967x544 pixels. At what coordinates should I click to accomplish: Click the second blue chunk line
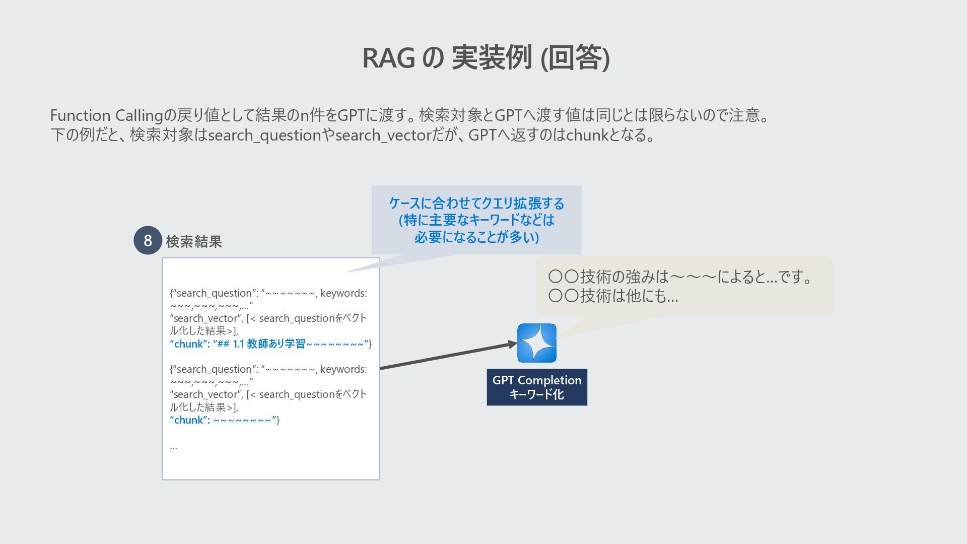(224, 420)
